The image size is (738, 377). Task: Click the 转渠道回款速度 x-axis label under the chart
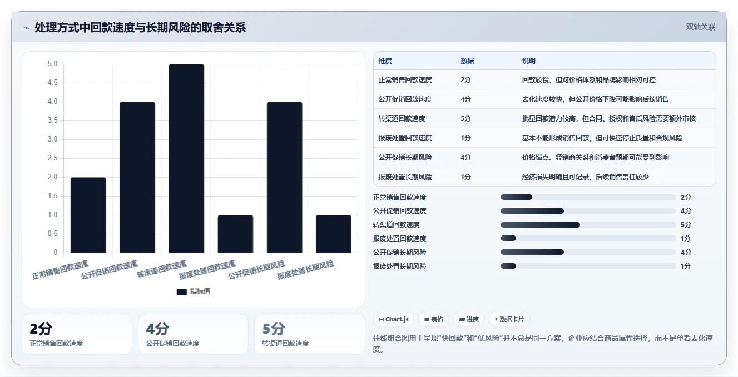click(162, 269)
